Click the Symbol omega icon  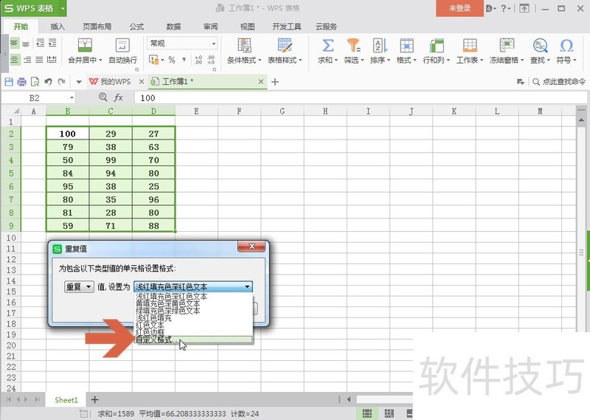click(x=566, y=46)
